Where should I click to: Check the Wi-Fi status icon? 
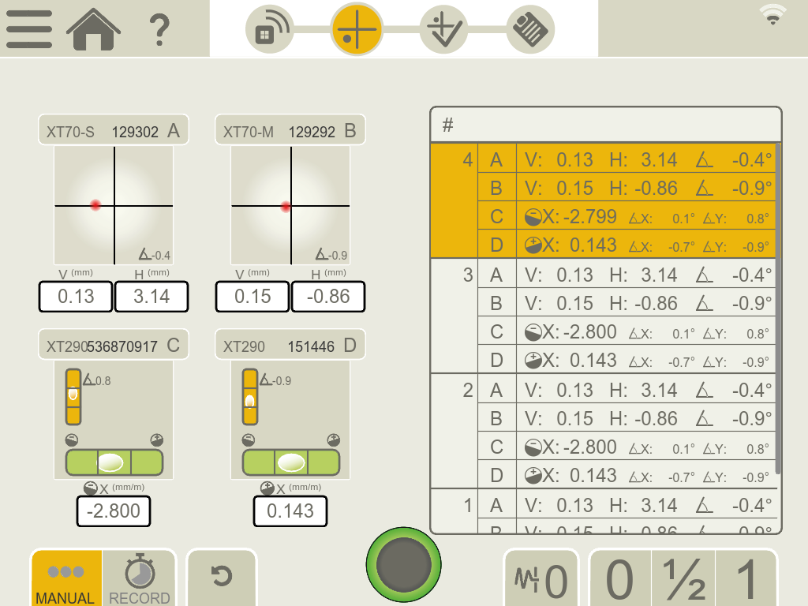(x=772, y=15)
